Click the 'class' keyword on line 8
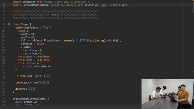The image size is (194, 109). click(x=16, y=24)
